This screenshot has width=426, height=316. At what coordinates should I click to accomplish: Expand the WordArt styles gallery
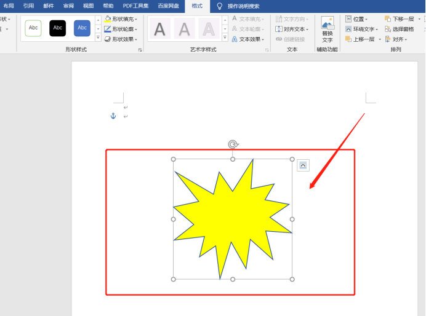pos(225,38)
